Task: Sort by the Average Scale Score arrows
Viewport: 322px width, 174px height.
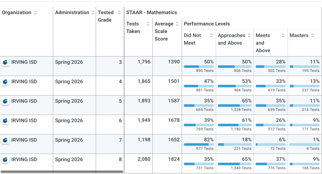Action: pos(177,24)
